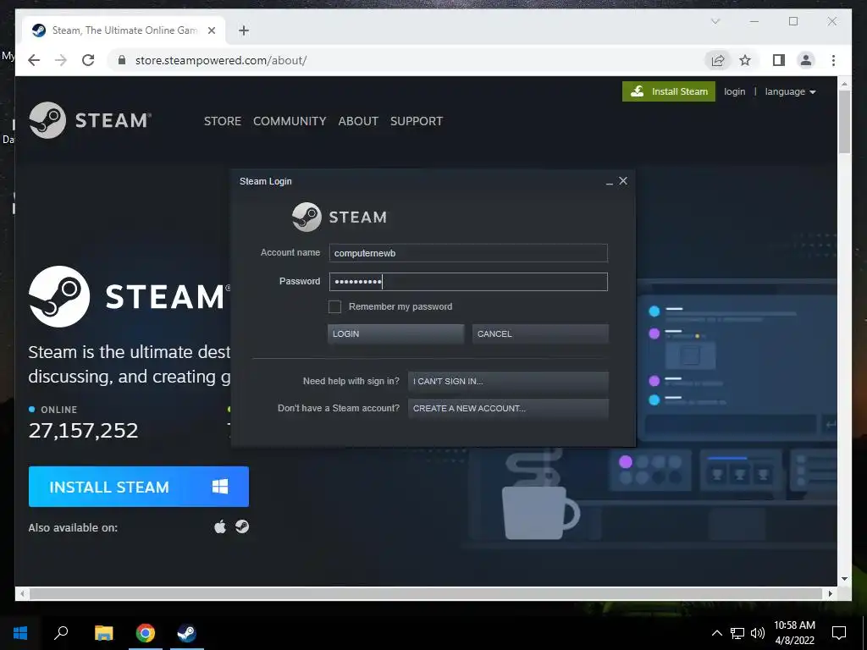
Task: Open the language dropdown
Action: point(790,91)
